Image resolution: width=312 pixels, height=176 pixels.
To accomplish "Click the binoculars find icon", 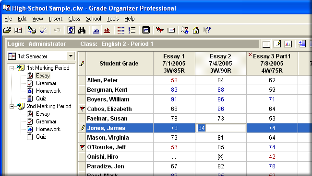I will click(x=82, y=30).
